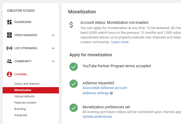Click the green checkmark beside Partner Program terms
Image resolution: width=181 pixels, height=124 pixels.
click(x=74, y=67)
